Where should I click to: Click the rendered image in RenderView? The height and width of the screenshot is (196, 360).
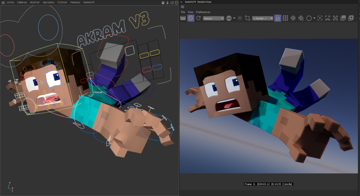click(x=269, y=106)
